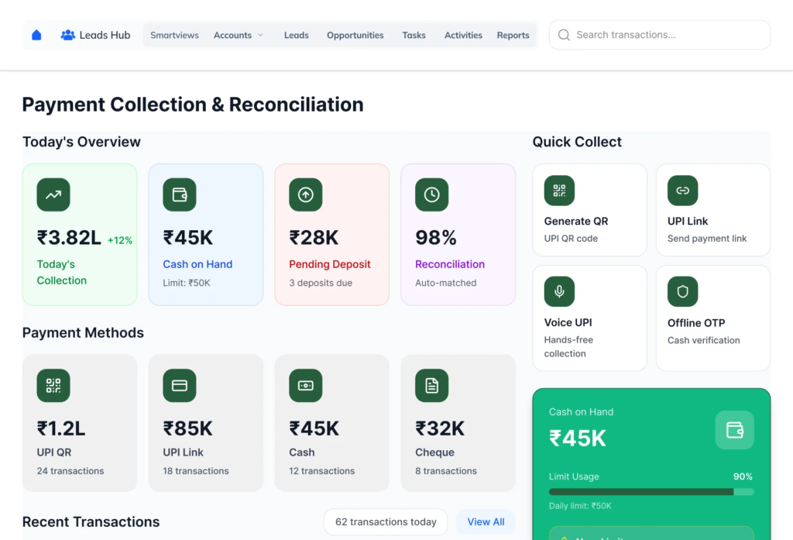Open the Pending Deposit ₹28K card
793x540 pixels.
[x=331, y=234]
